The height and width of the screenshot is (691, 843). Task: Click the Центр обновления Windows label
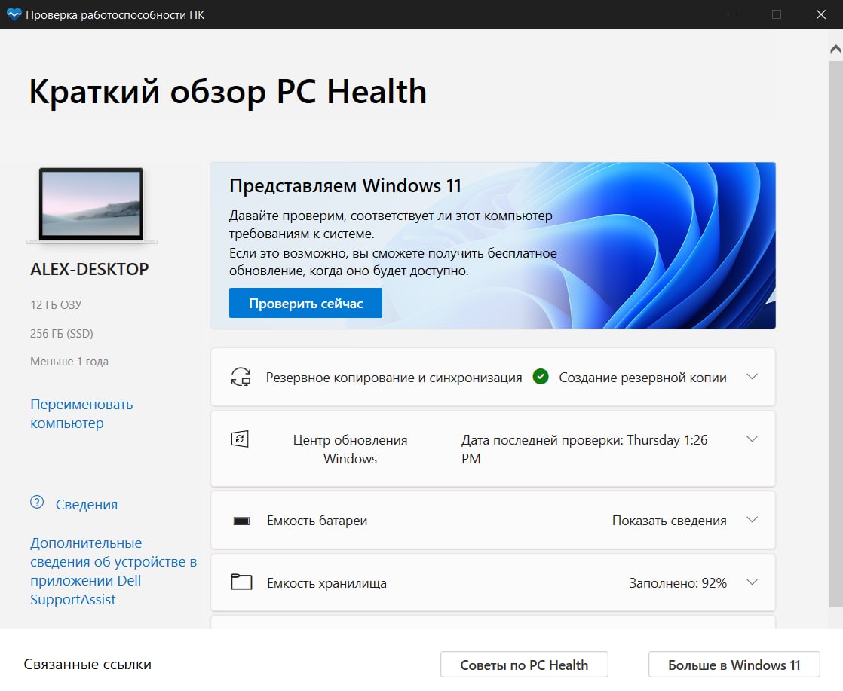pos(350,449)
